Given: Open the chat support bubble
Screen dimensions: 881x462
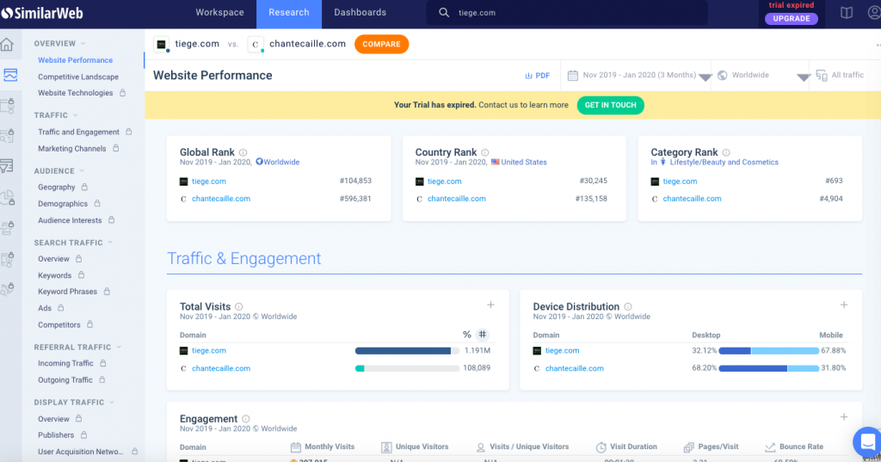Looking at the screenshot, I should coord(867,441).
